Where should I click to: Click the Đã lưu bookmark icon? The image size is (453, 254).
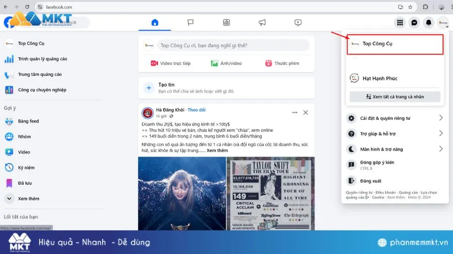[9, 183]
